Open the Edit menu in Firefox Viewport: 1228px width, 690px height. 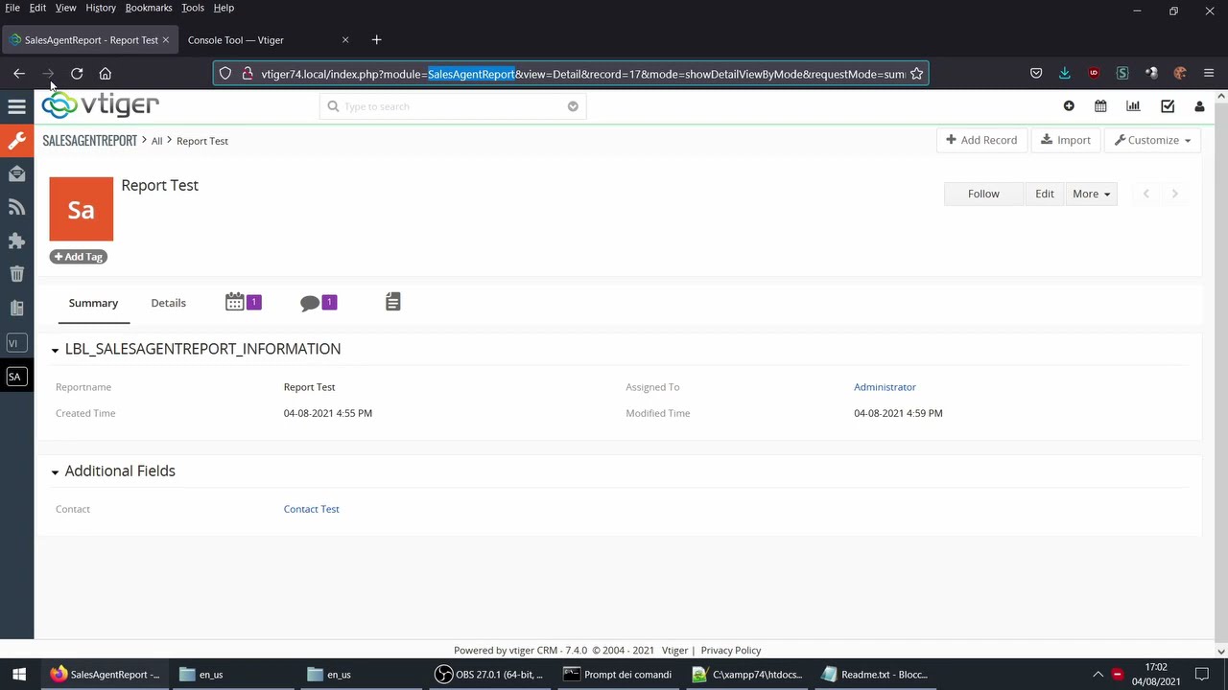click(37, 8)
